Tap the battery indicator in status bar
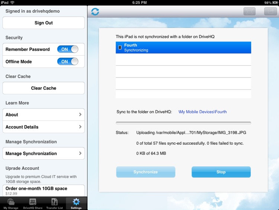 click(x=275, y=3)
